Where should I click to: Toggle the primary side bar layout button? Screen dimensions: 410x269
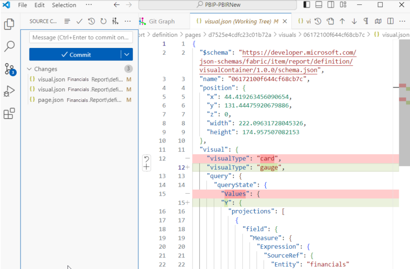306,5
